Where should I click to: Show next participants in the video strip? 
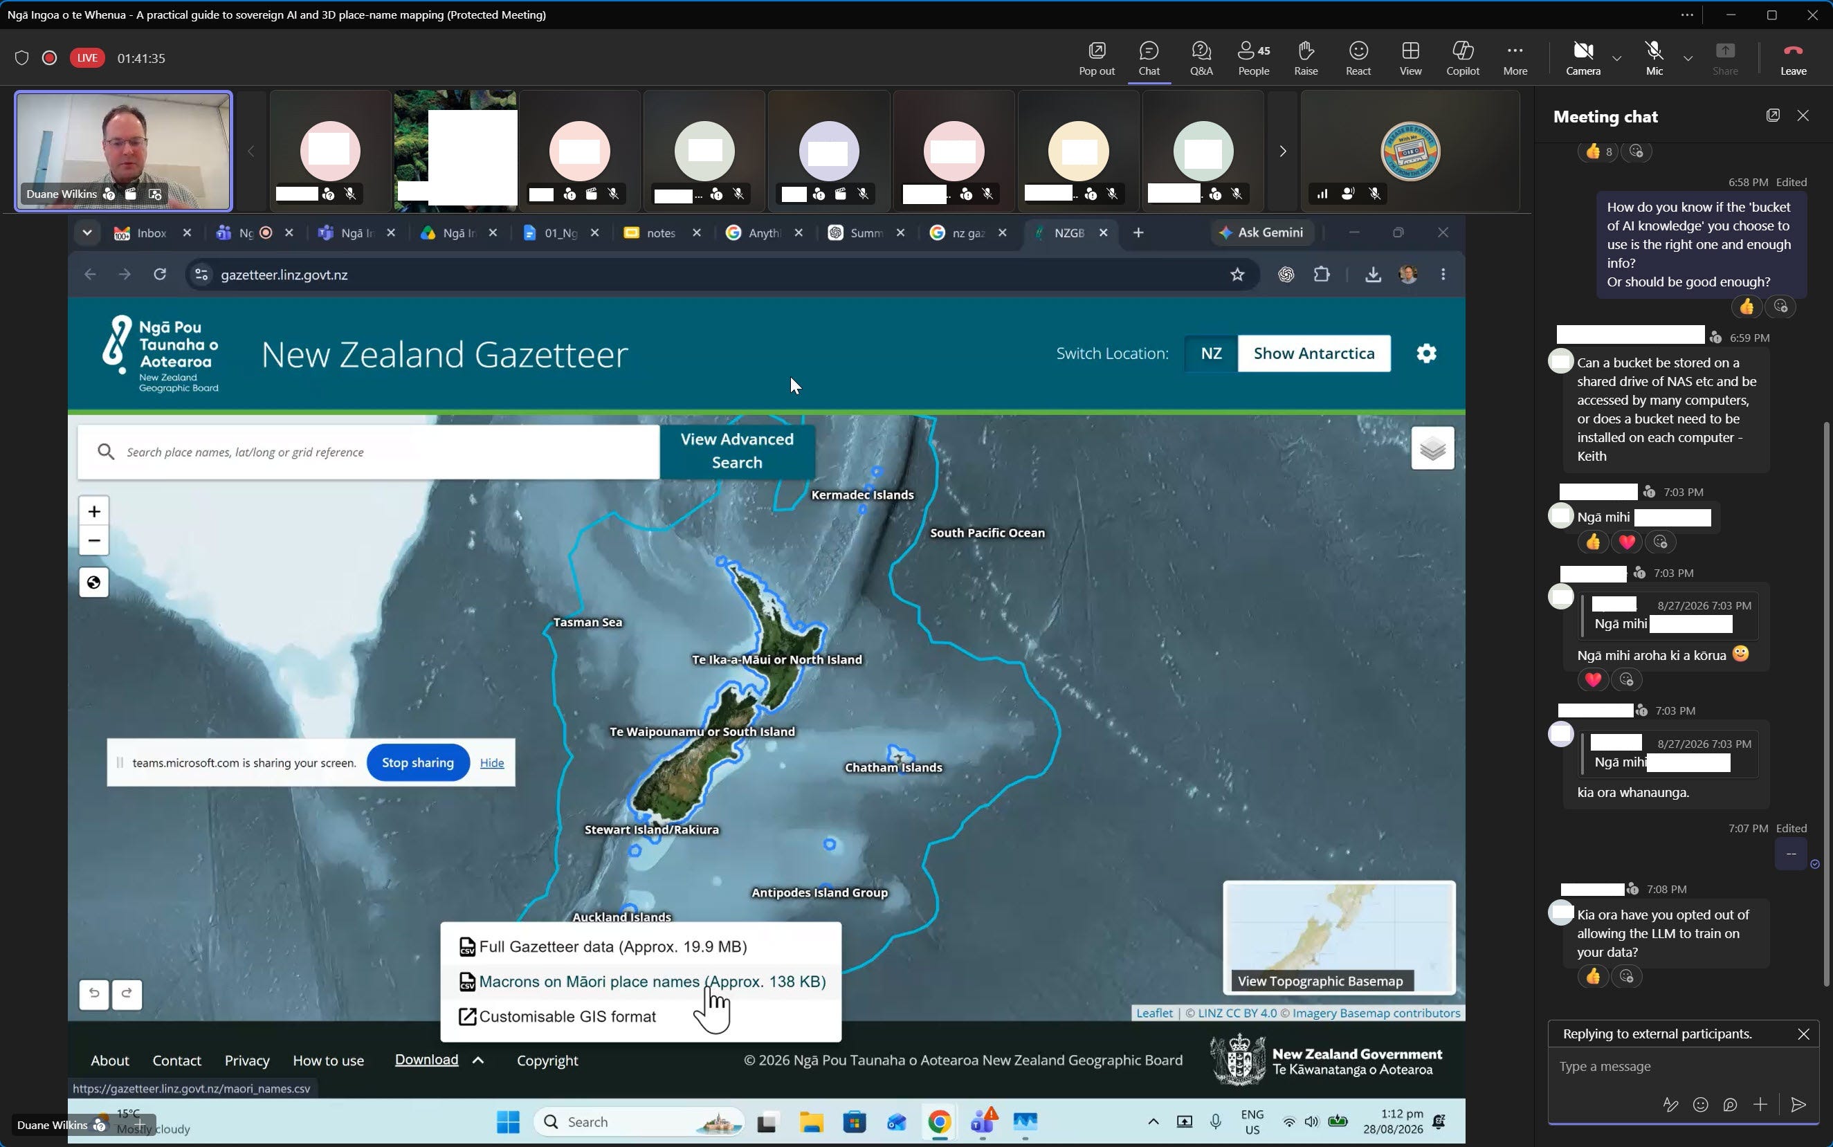pyautogui.click(x=1282, y=151)
